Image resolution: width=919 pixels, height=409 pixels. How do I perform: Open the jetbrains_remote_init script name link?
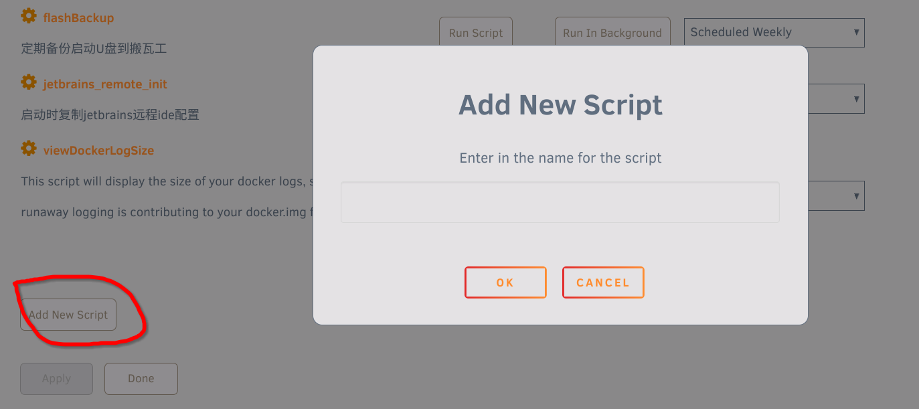pos(105,84)
